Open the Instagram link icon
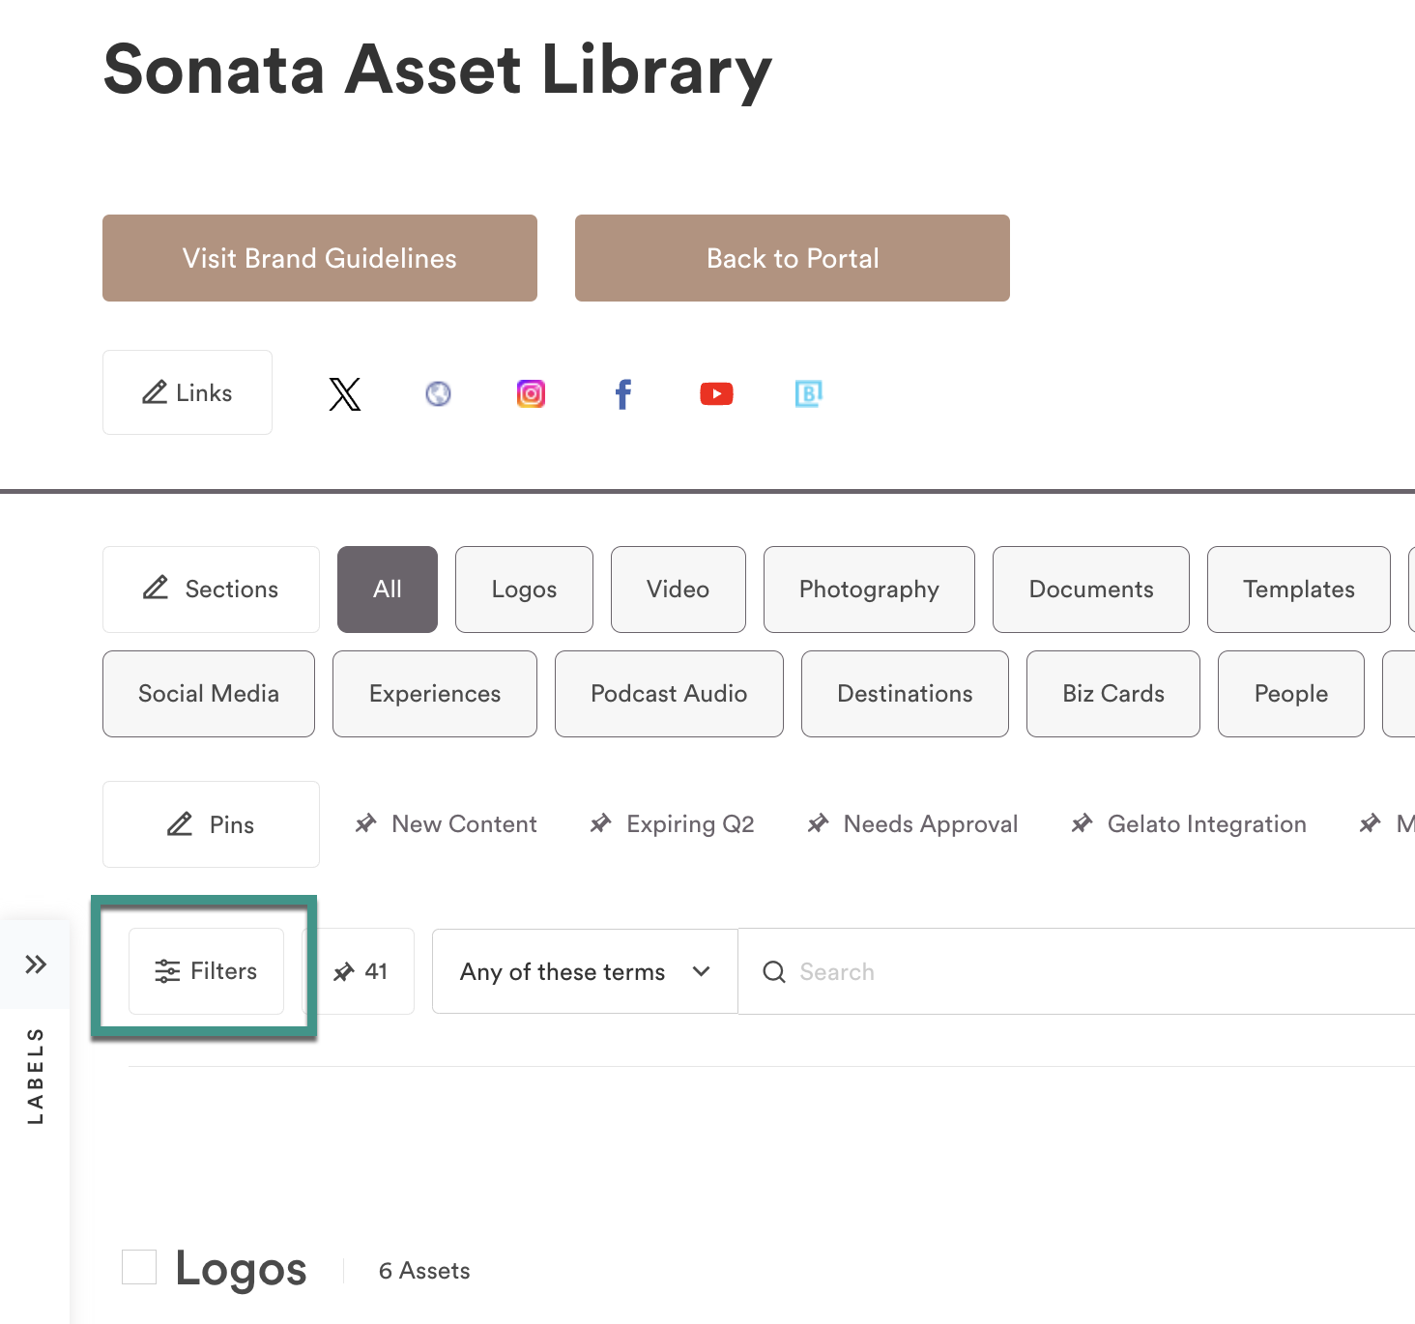Image resolution: width=1415 pixels, height=1324 pixels. click(x=531, y=393)
